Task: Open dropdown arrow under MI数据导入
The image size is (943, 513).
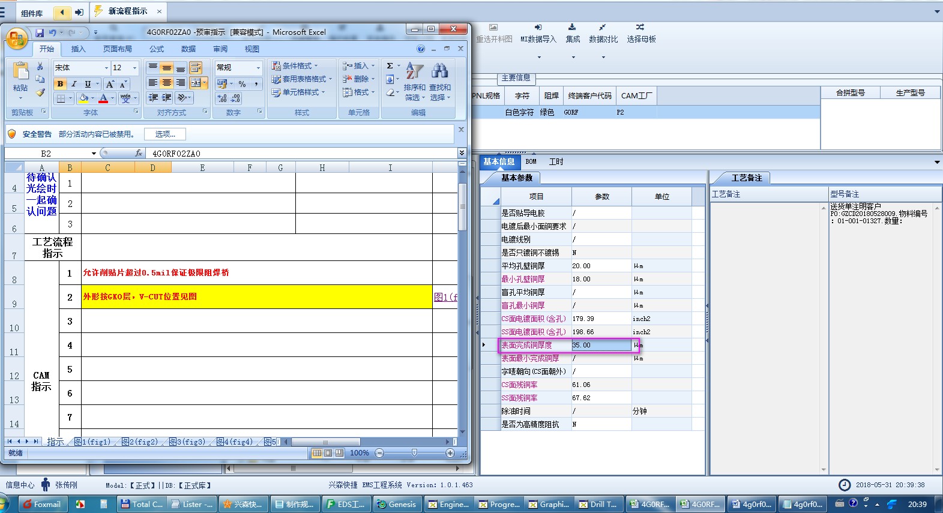Action: click(x=539, y=58)
